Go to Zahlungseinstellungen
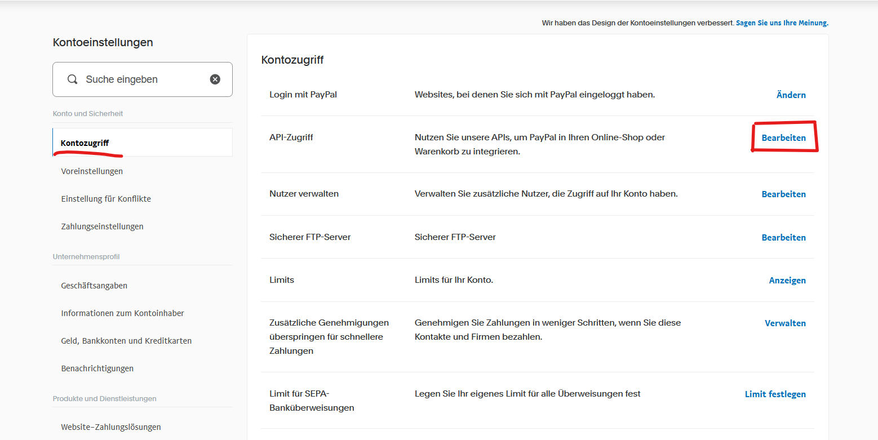The image size is (878, 440). click(x=102, y=226)
